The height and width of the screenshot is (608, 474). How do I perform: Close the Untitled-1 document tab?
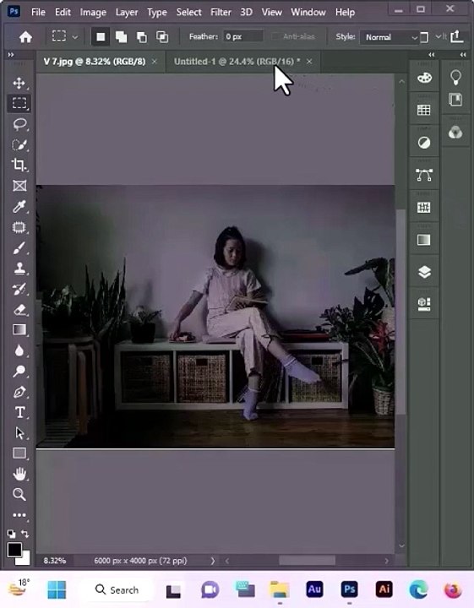click(309, 62)
